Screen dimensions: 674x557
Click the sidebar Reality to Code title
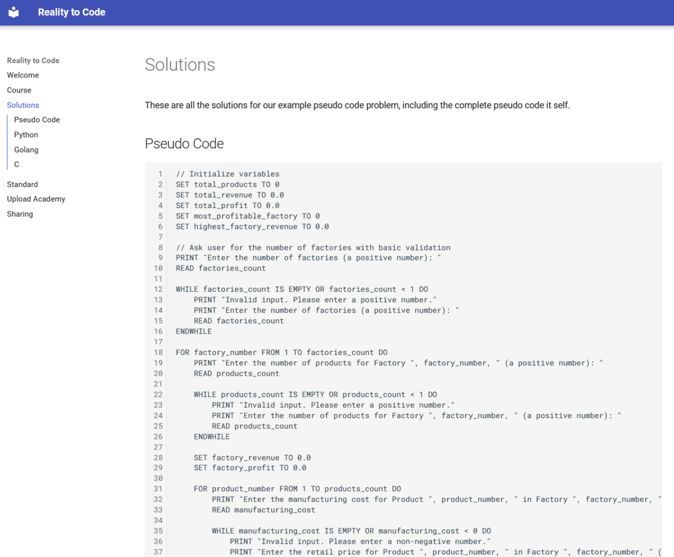[x=33, y=60]
